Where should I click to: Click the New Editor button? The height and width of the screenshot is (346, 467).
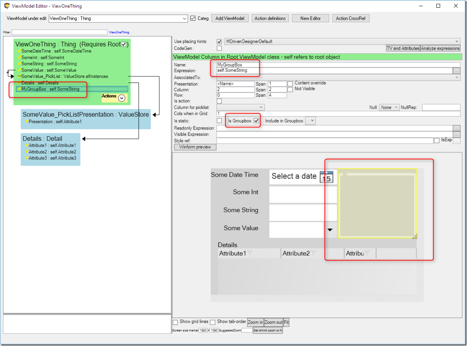(x=311, y=18)
